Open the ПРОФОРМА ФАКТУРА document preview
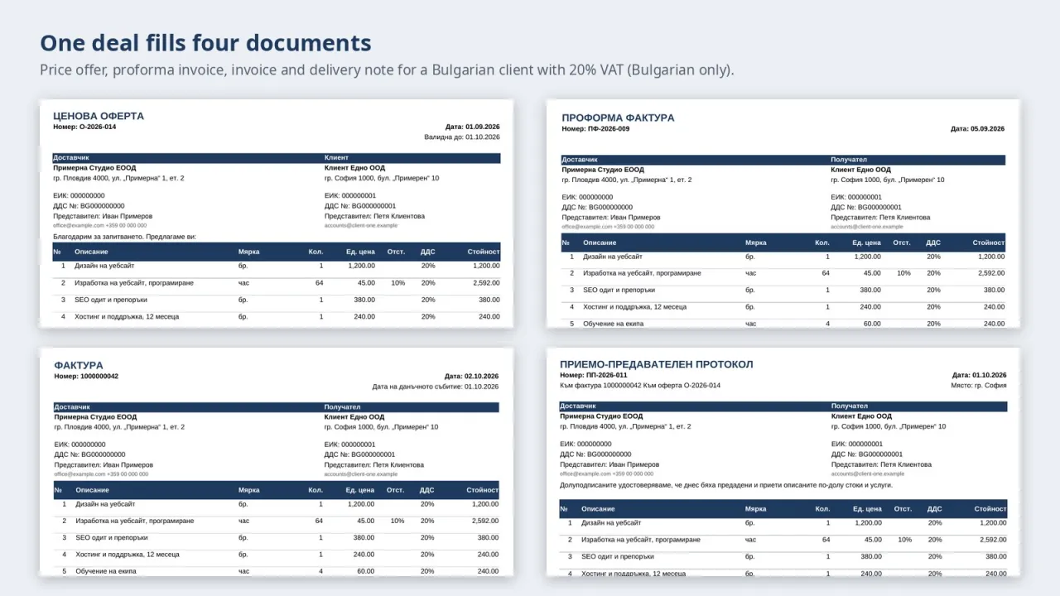This screenshot has height=596, width=1060. coord(783,214)
